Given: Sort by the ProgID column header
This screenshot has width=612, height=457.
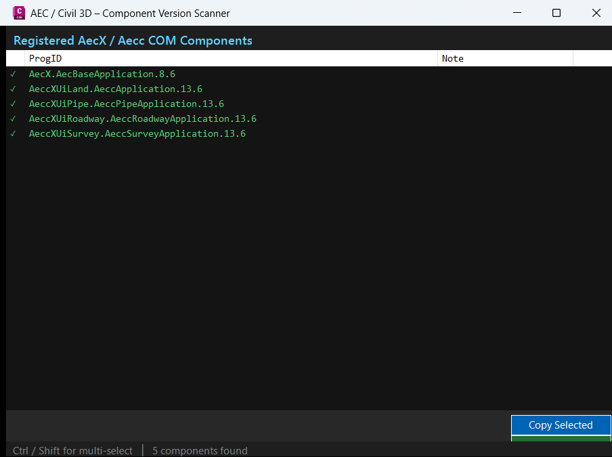Looking at the screenshot, I should coord(231,58).
